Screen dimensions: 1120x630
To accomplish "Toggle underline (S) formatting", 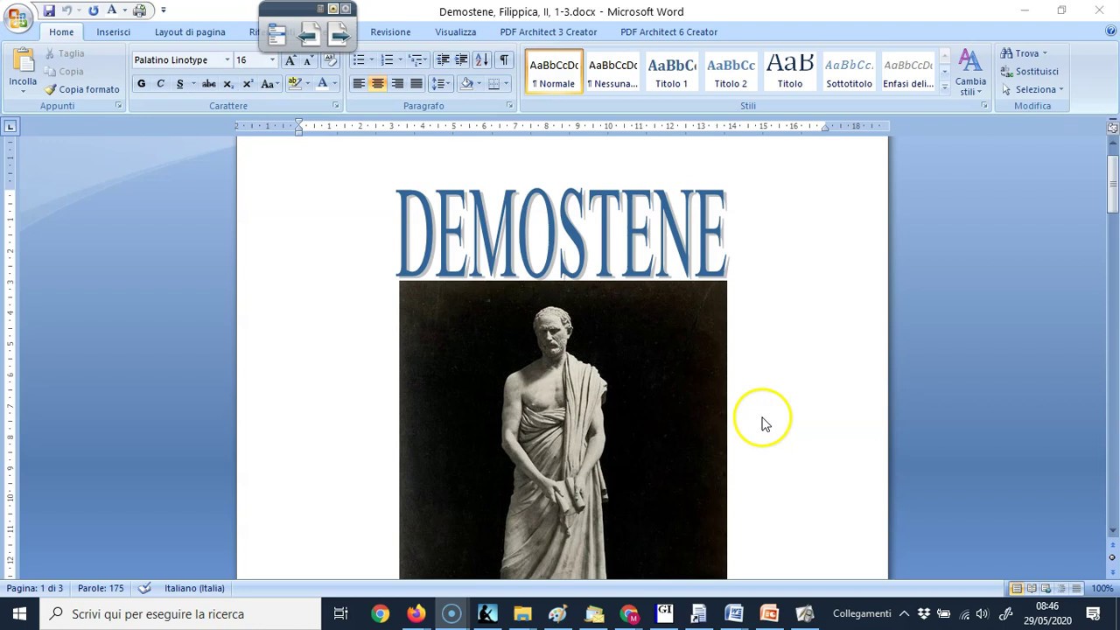I will (x=179, y=84).
